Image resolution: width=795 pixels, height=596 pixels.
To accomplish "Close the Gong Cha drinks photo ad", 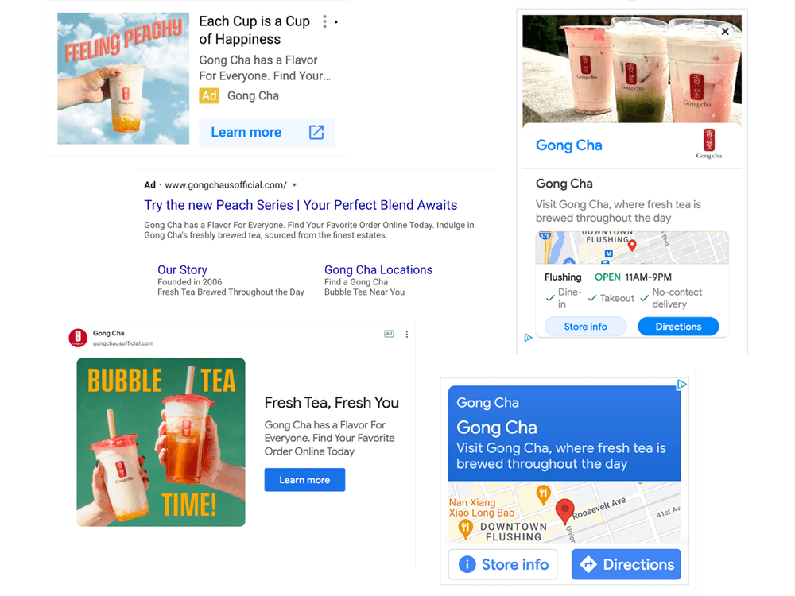I will (x=725, y=32).
